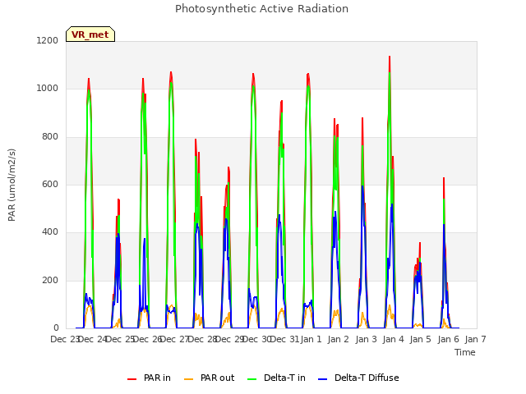The height and width of the screenshot is (394, 526).
Task: Click the Jan 1 x-axis label
Action: pyautogui.click(x=311, y=339)
